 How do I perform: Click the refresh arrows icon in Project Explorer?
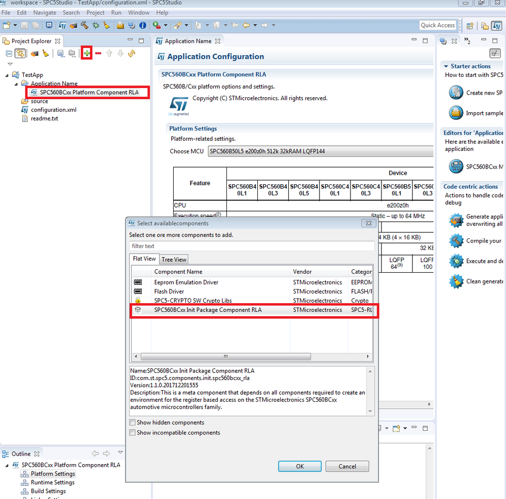click(x=132, y=53)
